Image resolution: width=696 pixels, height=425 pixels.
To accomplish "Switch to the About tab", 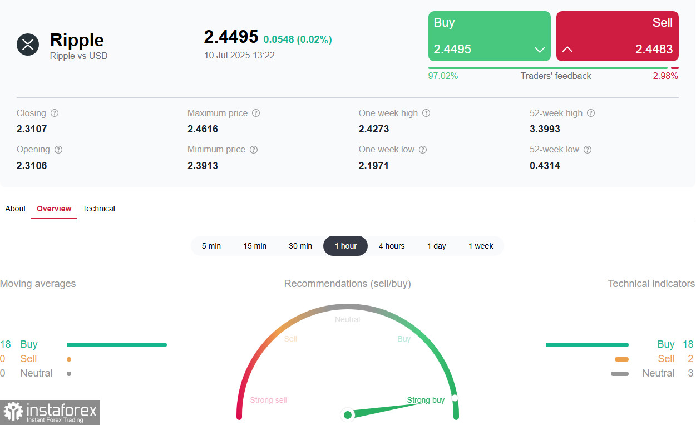I will point(16,209).
